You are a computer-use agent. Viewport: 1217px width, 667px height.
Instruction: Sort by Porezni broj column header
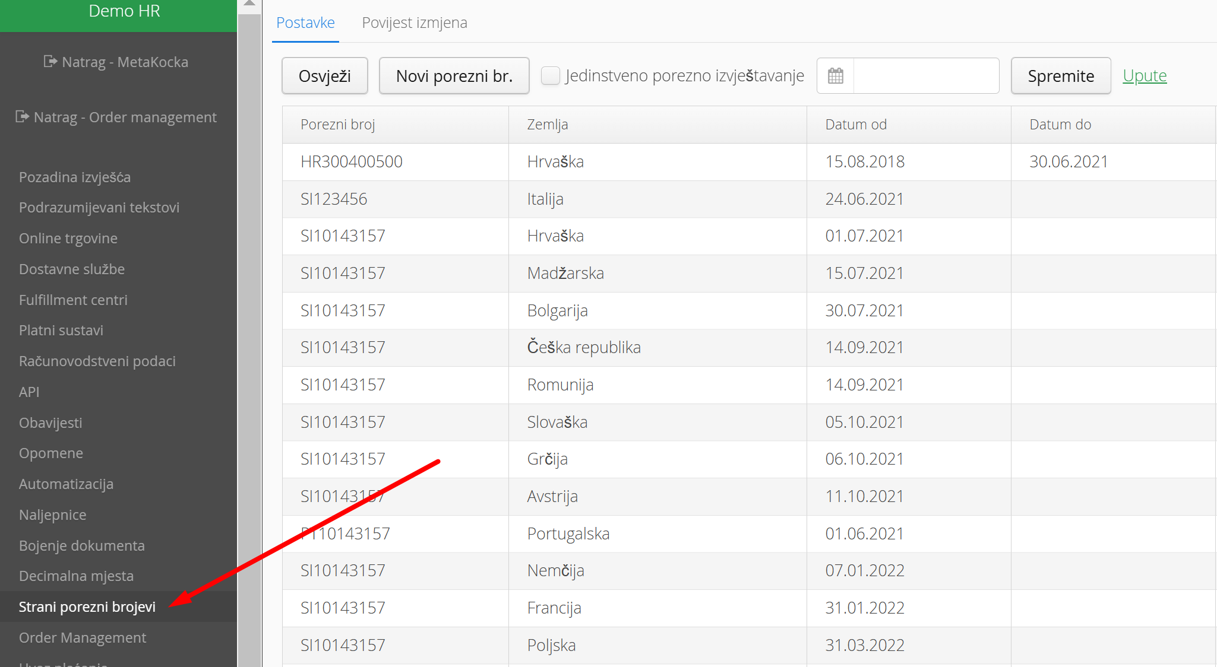(337, 125)
